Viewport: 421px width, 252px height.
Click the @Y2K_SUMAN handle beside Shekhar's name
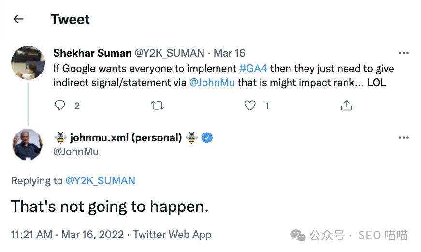pos(169,53)
